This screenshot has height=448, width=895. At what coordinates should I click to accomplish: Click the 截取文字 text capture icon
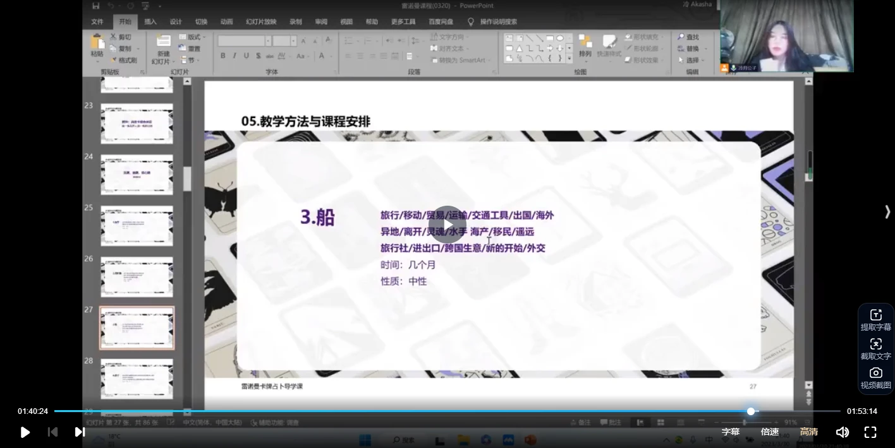click(x=875, y=343)
